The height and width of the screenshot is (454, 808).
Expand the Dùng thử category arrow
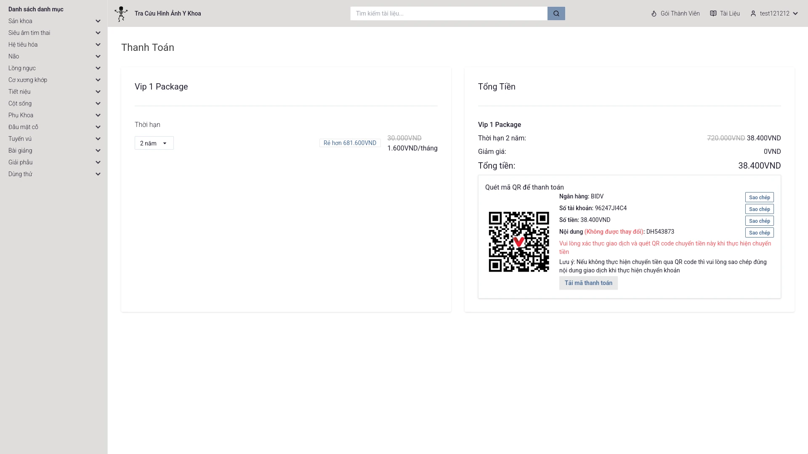(98, 174)
